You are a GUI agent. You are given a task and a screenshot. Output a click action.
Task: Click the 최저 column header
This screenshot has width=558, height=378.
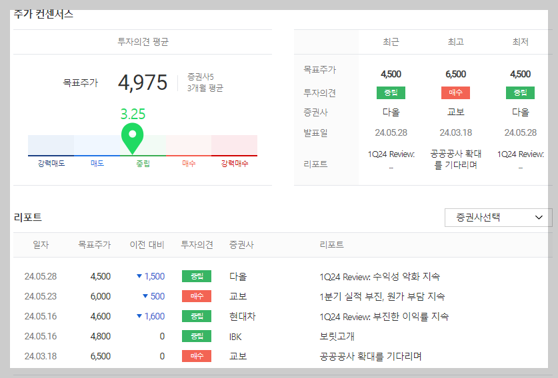(x=520, y=42)
